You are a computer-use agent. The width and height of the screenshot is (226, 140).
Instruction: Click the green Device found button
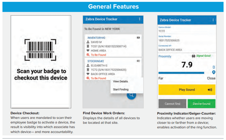coord(201,104)
